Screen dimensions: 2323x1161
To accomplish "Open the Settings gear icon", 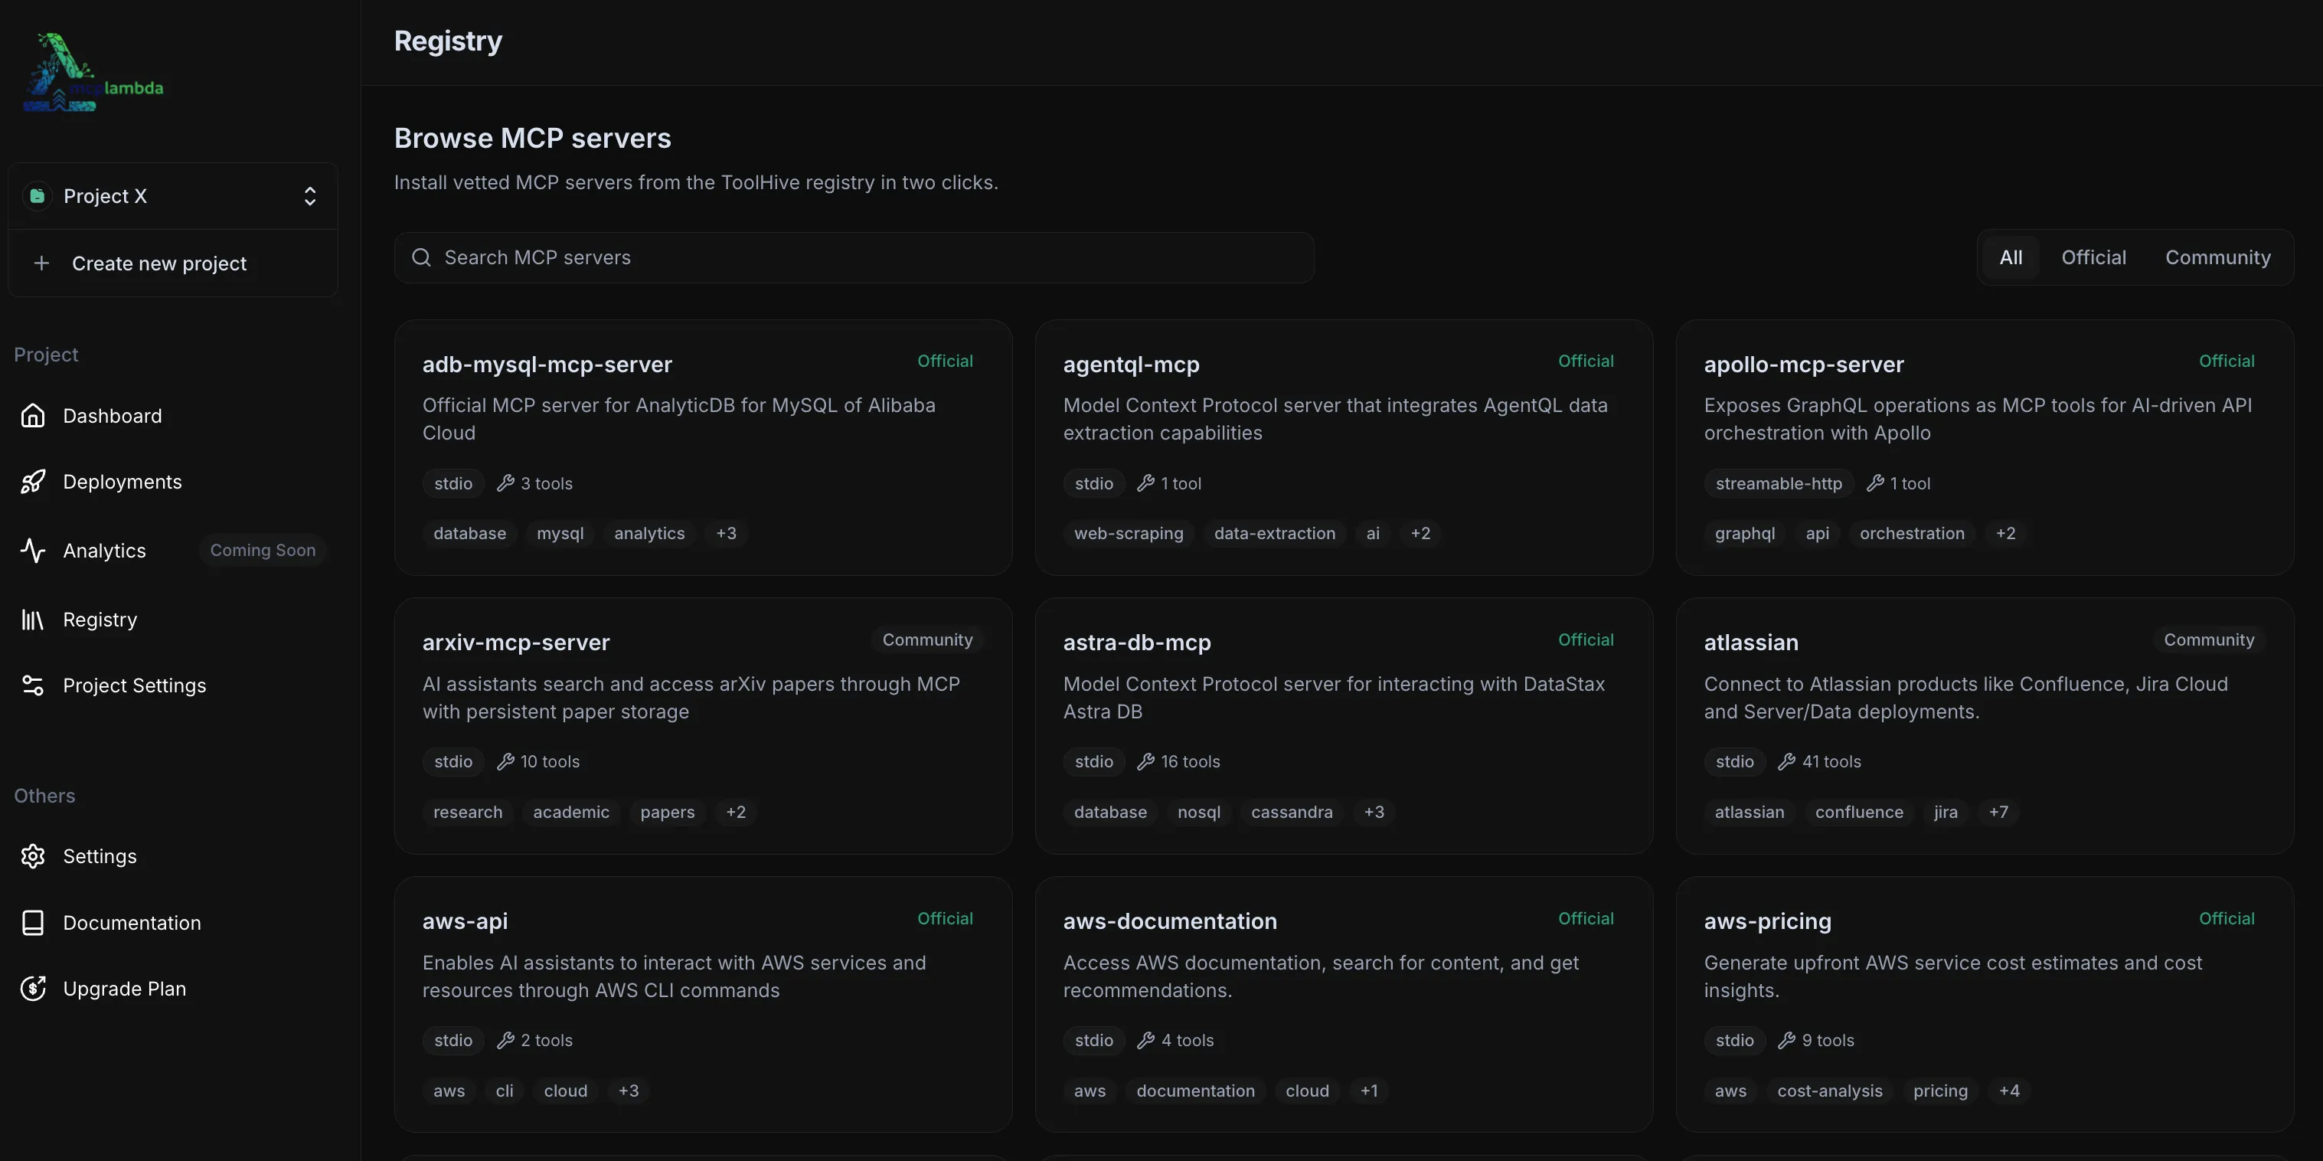I will click(34, 856).
